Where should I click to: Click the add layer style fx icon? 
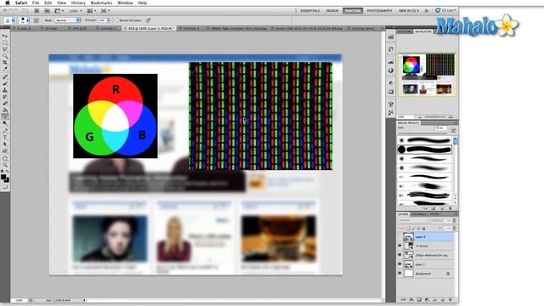(411, 300)
